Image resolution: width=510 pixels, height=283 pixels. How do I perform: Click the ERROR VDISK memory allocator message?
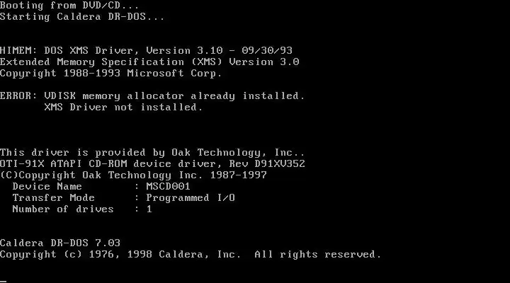tap(152, 96)
